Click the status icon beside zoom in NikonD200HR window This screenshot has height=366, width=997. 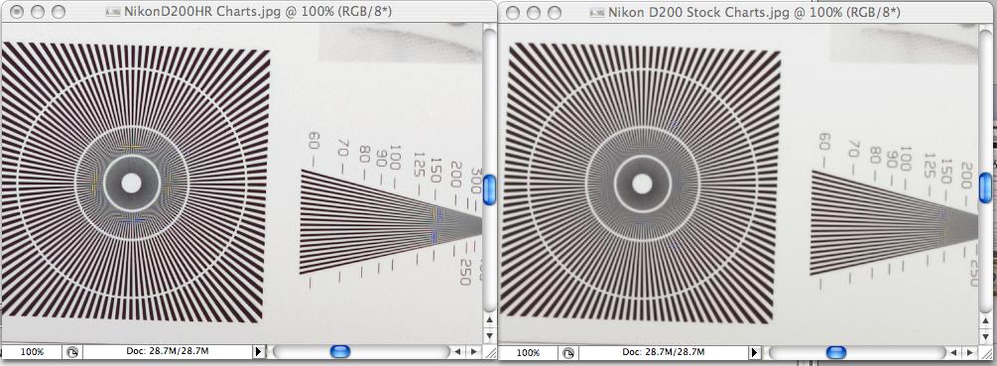click(x=72, y=352)
